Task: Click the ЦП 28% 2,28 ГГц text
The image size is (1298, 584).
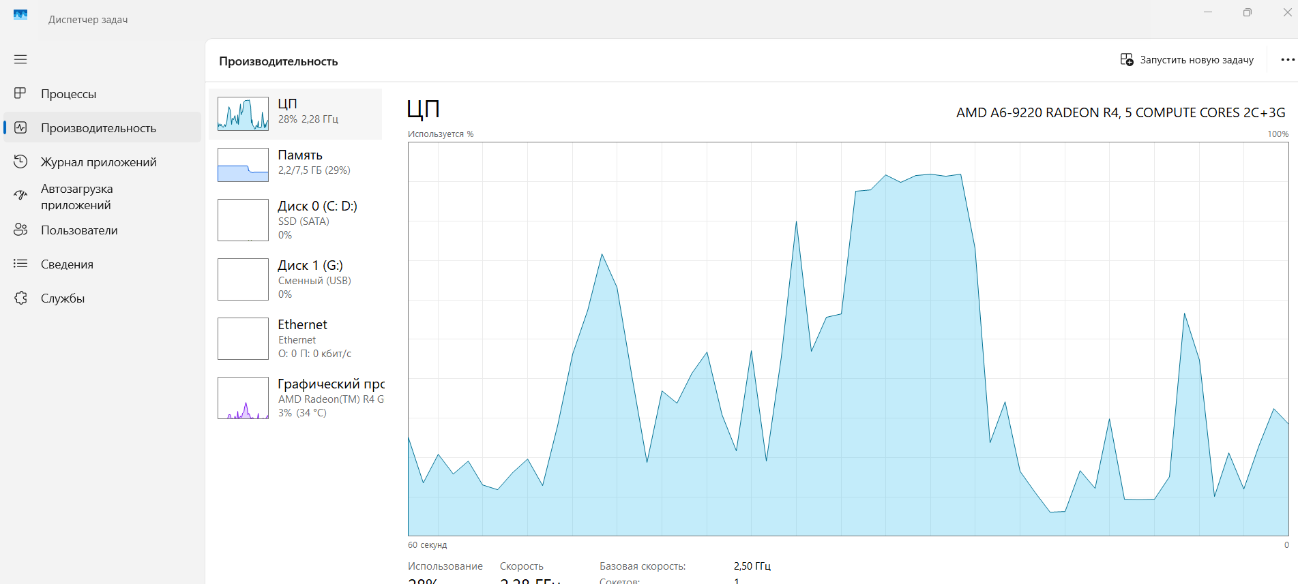Action: tap(308, 111)
